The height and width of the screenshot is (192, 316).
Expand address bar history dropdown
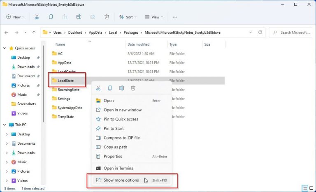(x=251, y=32)
